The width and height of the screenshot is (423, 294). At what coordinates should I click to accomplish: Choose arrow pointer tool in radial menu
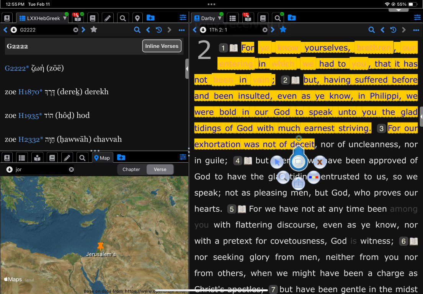click(277, 162)
